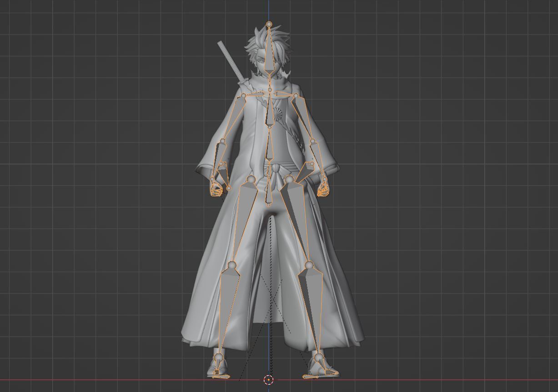Select the shoulder bone on the screen-left side
Viewport: 558px width, 392px height.
tap(254, 94)
